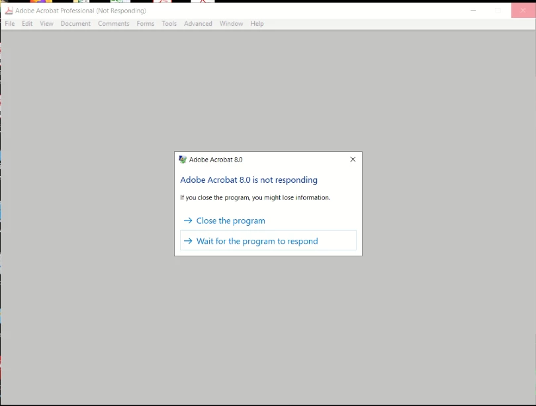Open the Edit menu
This screenshot has height=406, width=536.
(27, 24)
